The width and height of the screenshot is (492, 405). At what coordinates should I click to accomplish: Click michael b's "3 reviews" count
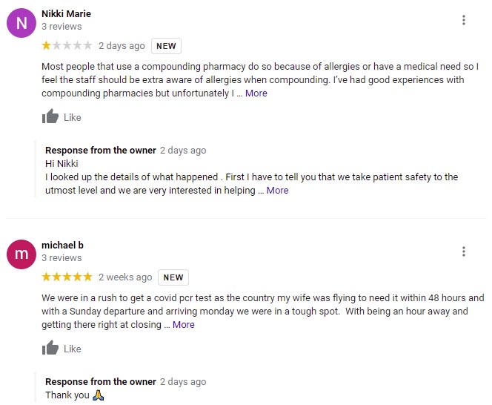click(61, 258)
